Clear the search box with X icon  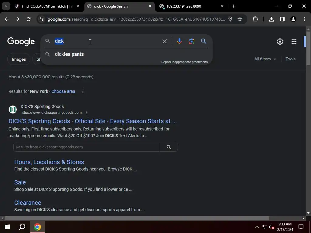[x=165, y=41]
